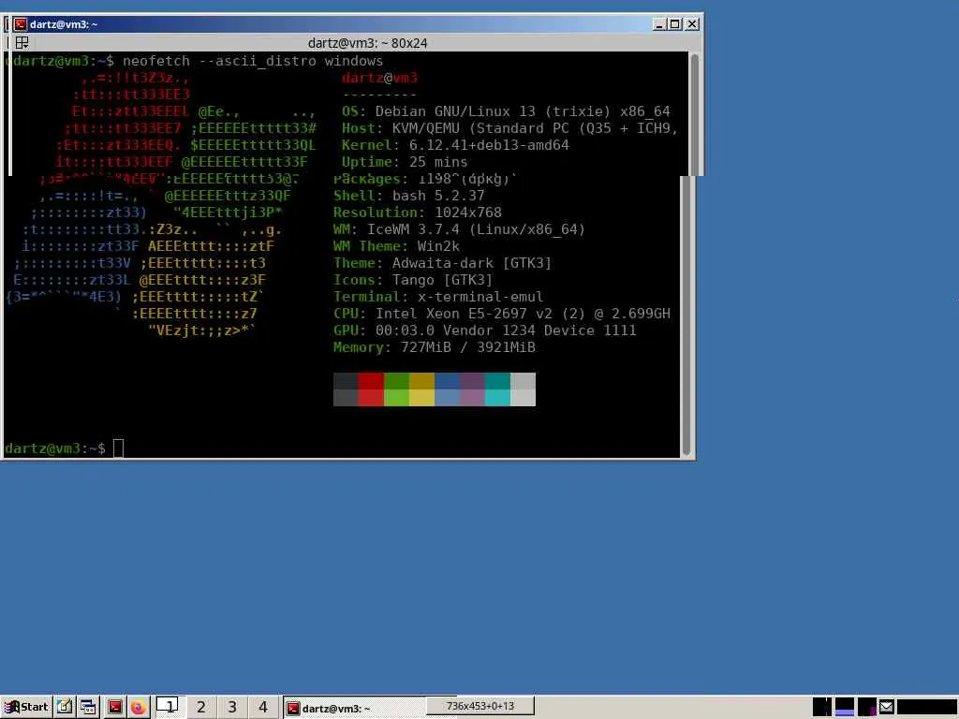This screenshot has height=719, width=959.
Task: Click the 'Resolution: 1024x768' line
Action: point(417,213)
